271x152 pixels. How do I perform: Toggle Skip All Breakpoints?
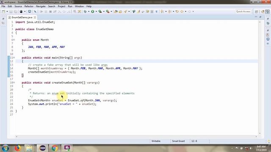click(x=35, y=11)
